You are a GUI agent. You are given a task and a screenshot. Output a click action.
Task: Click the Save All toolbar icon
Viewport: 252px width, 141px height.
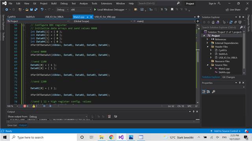point(36,9)
